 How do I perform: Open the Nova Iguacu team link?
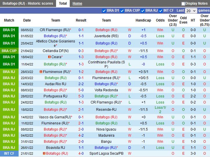click(x=106, y=129)
